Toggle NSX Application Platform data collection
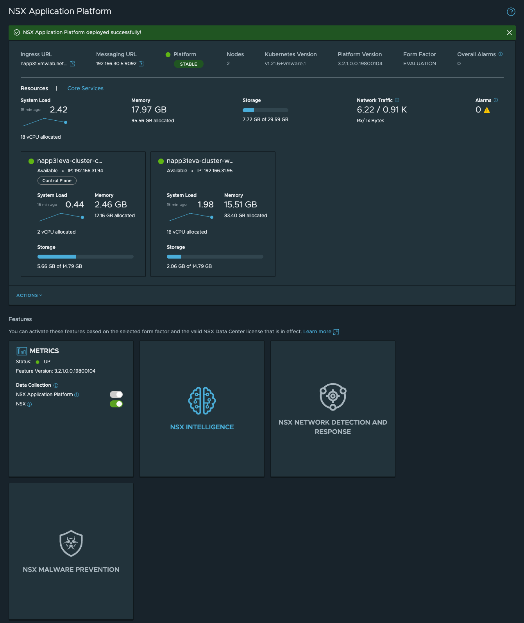The height and width of the screenshot is (623, 524). (116, 395)
